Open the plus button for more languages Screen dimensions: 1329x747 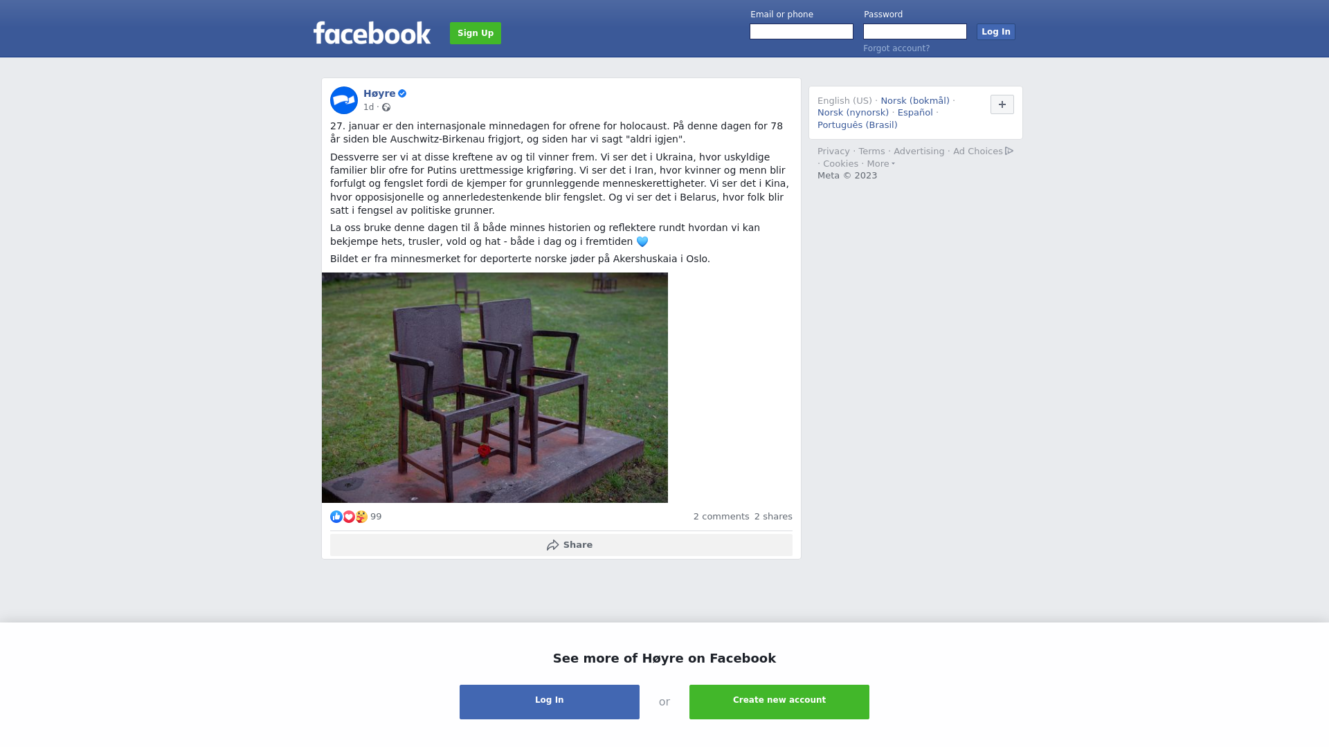pos(1002,104)
